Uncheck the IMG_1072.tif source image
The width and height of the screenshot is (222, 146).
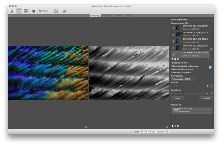(173, 35)
